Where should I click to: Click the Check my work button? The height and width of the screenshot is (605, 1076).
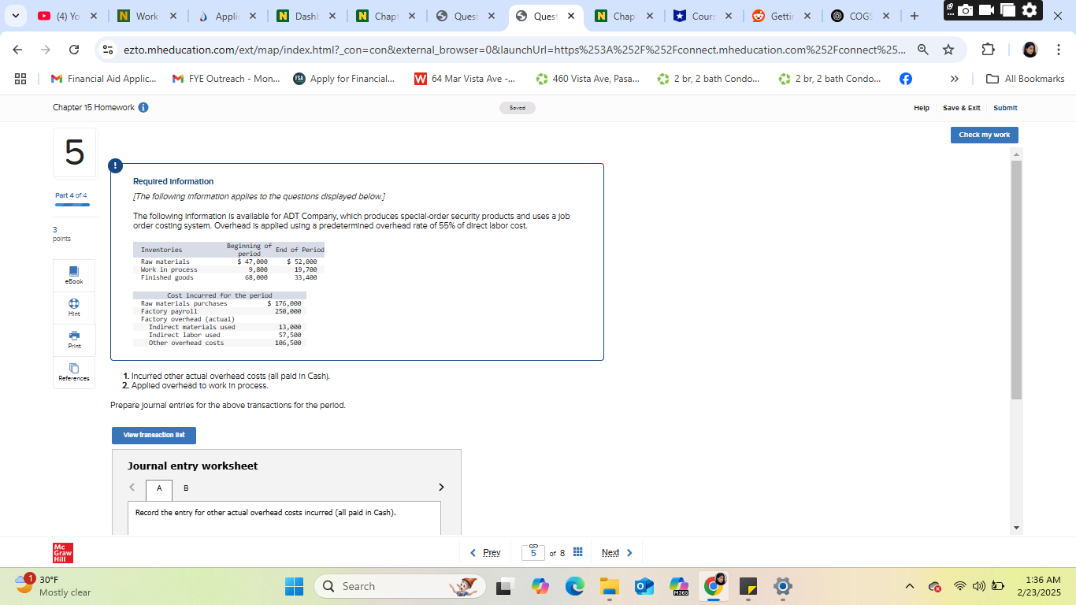click(984, 135)
